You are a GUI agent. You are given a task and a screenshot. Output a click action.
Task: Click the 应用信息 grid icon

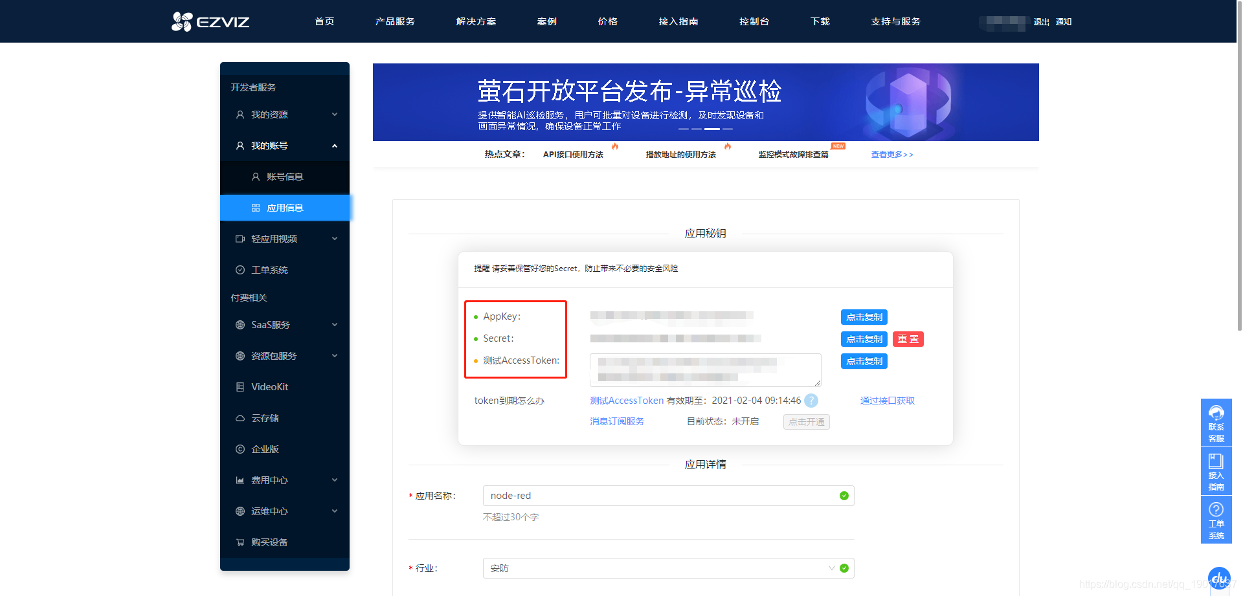tap(256, 208)
